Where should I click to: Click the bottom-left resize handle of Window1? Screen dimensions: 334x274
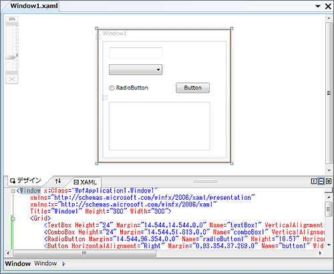(97, 164)
